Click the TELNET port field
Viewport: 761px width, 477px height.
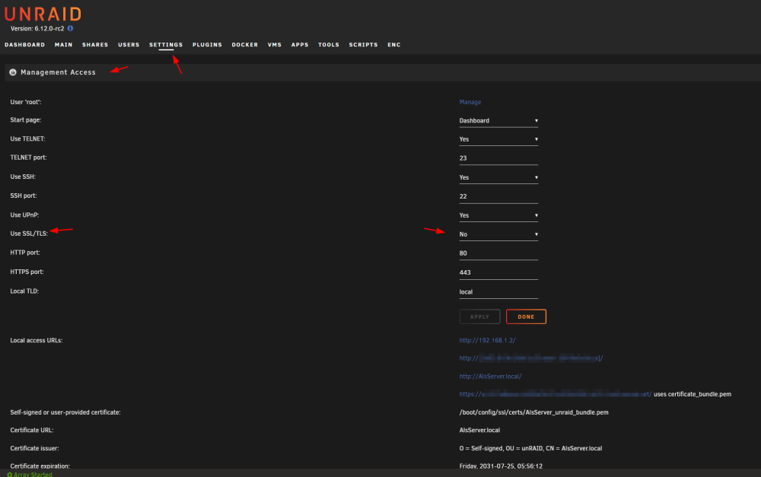tap(498, 158)
